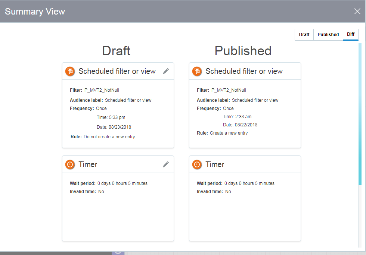Click Published Audience label value

255,100
